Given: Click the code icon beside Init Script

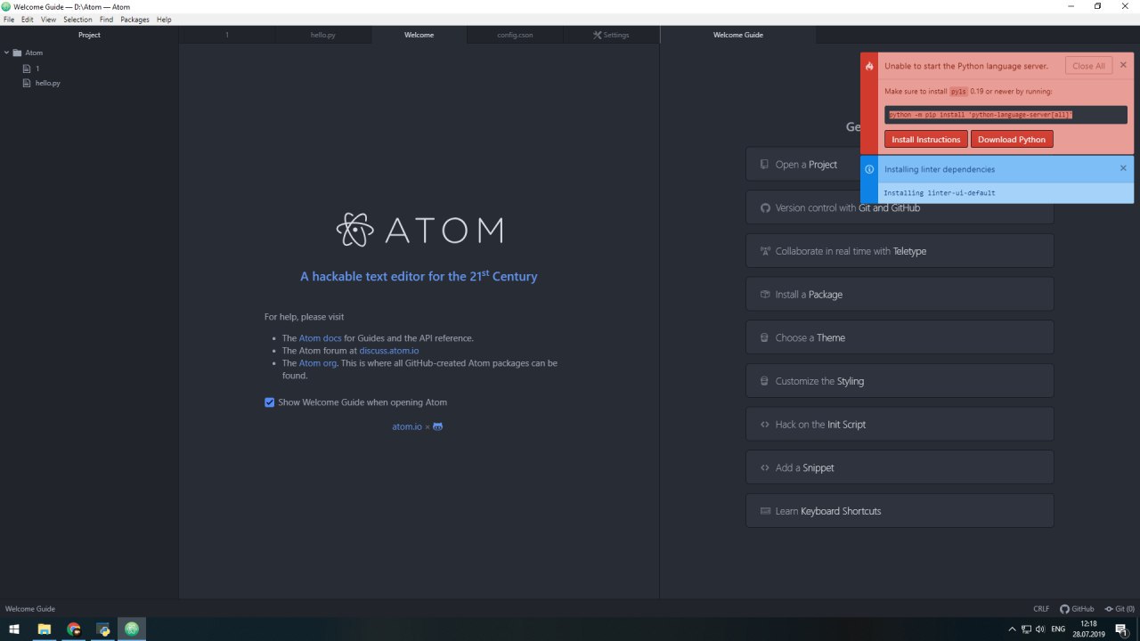Looking at the screenshot, I should [x=764, y=425].
